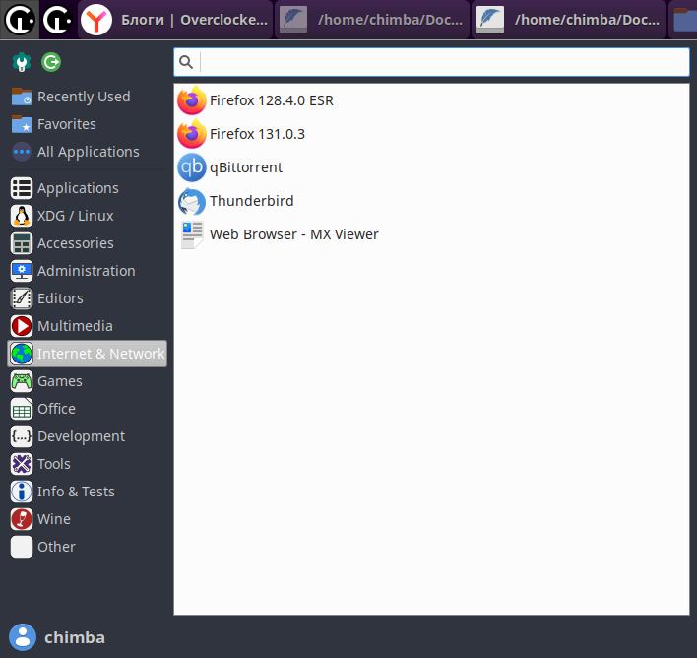
Task: Select the Editors category label
Action: (x=60, y=298)
